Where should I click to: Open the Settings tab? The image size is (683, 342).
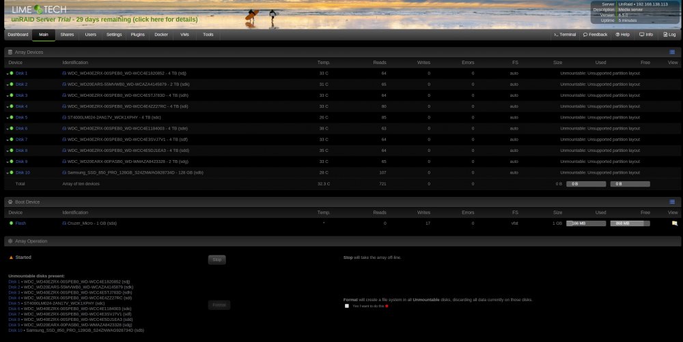[114, 35]
